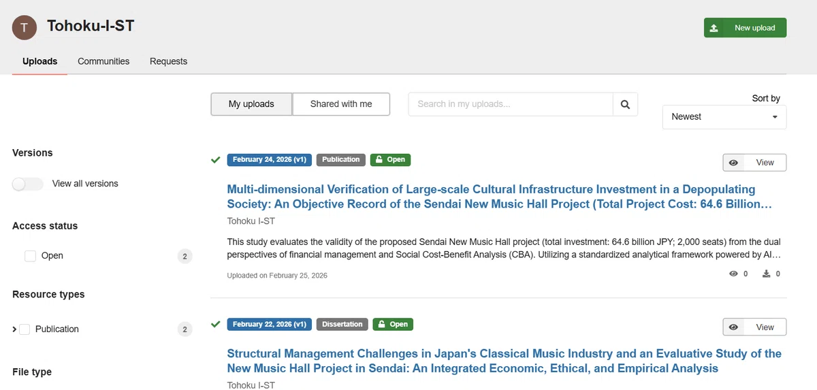Toggle View all versions switch

[x=28, y=184]
